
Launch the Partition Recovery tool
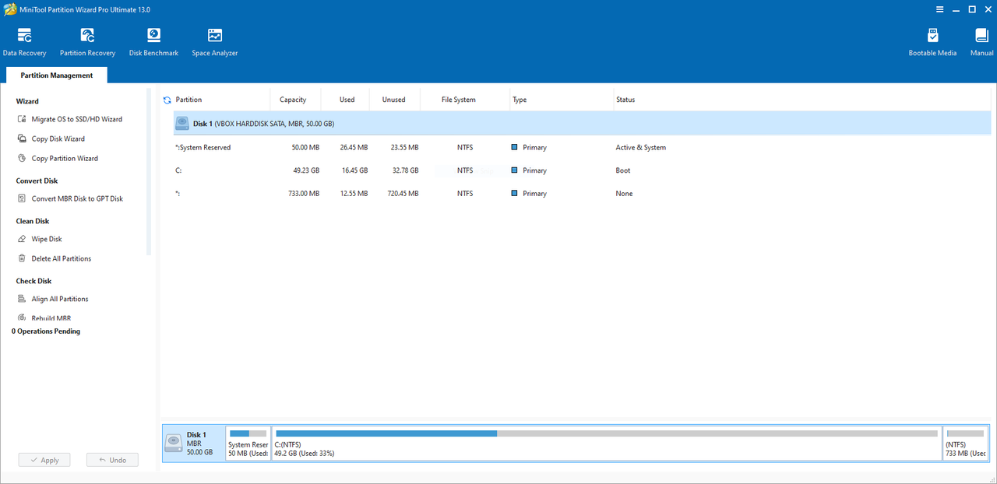[x=87, y=42]
